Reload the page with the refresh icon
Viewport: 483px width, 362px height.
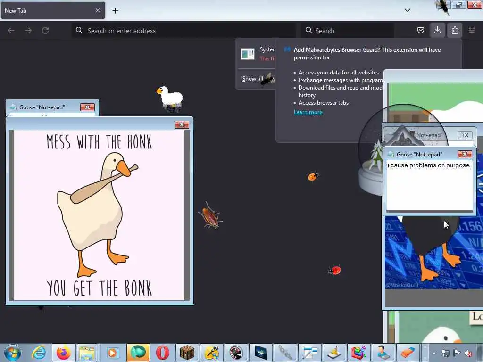(x=45, y=31)
